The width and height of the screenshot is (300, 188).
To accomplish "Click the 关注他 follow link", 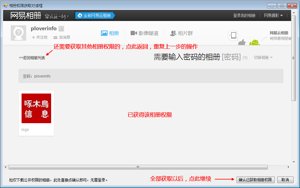I will (40, 37).
